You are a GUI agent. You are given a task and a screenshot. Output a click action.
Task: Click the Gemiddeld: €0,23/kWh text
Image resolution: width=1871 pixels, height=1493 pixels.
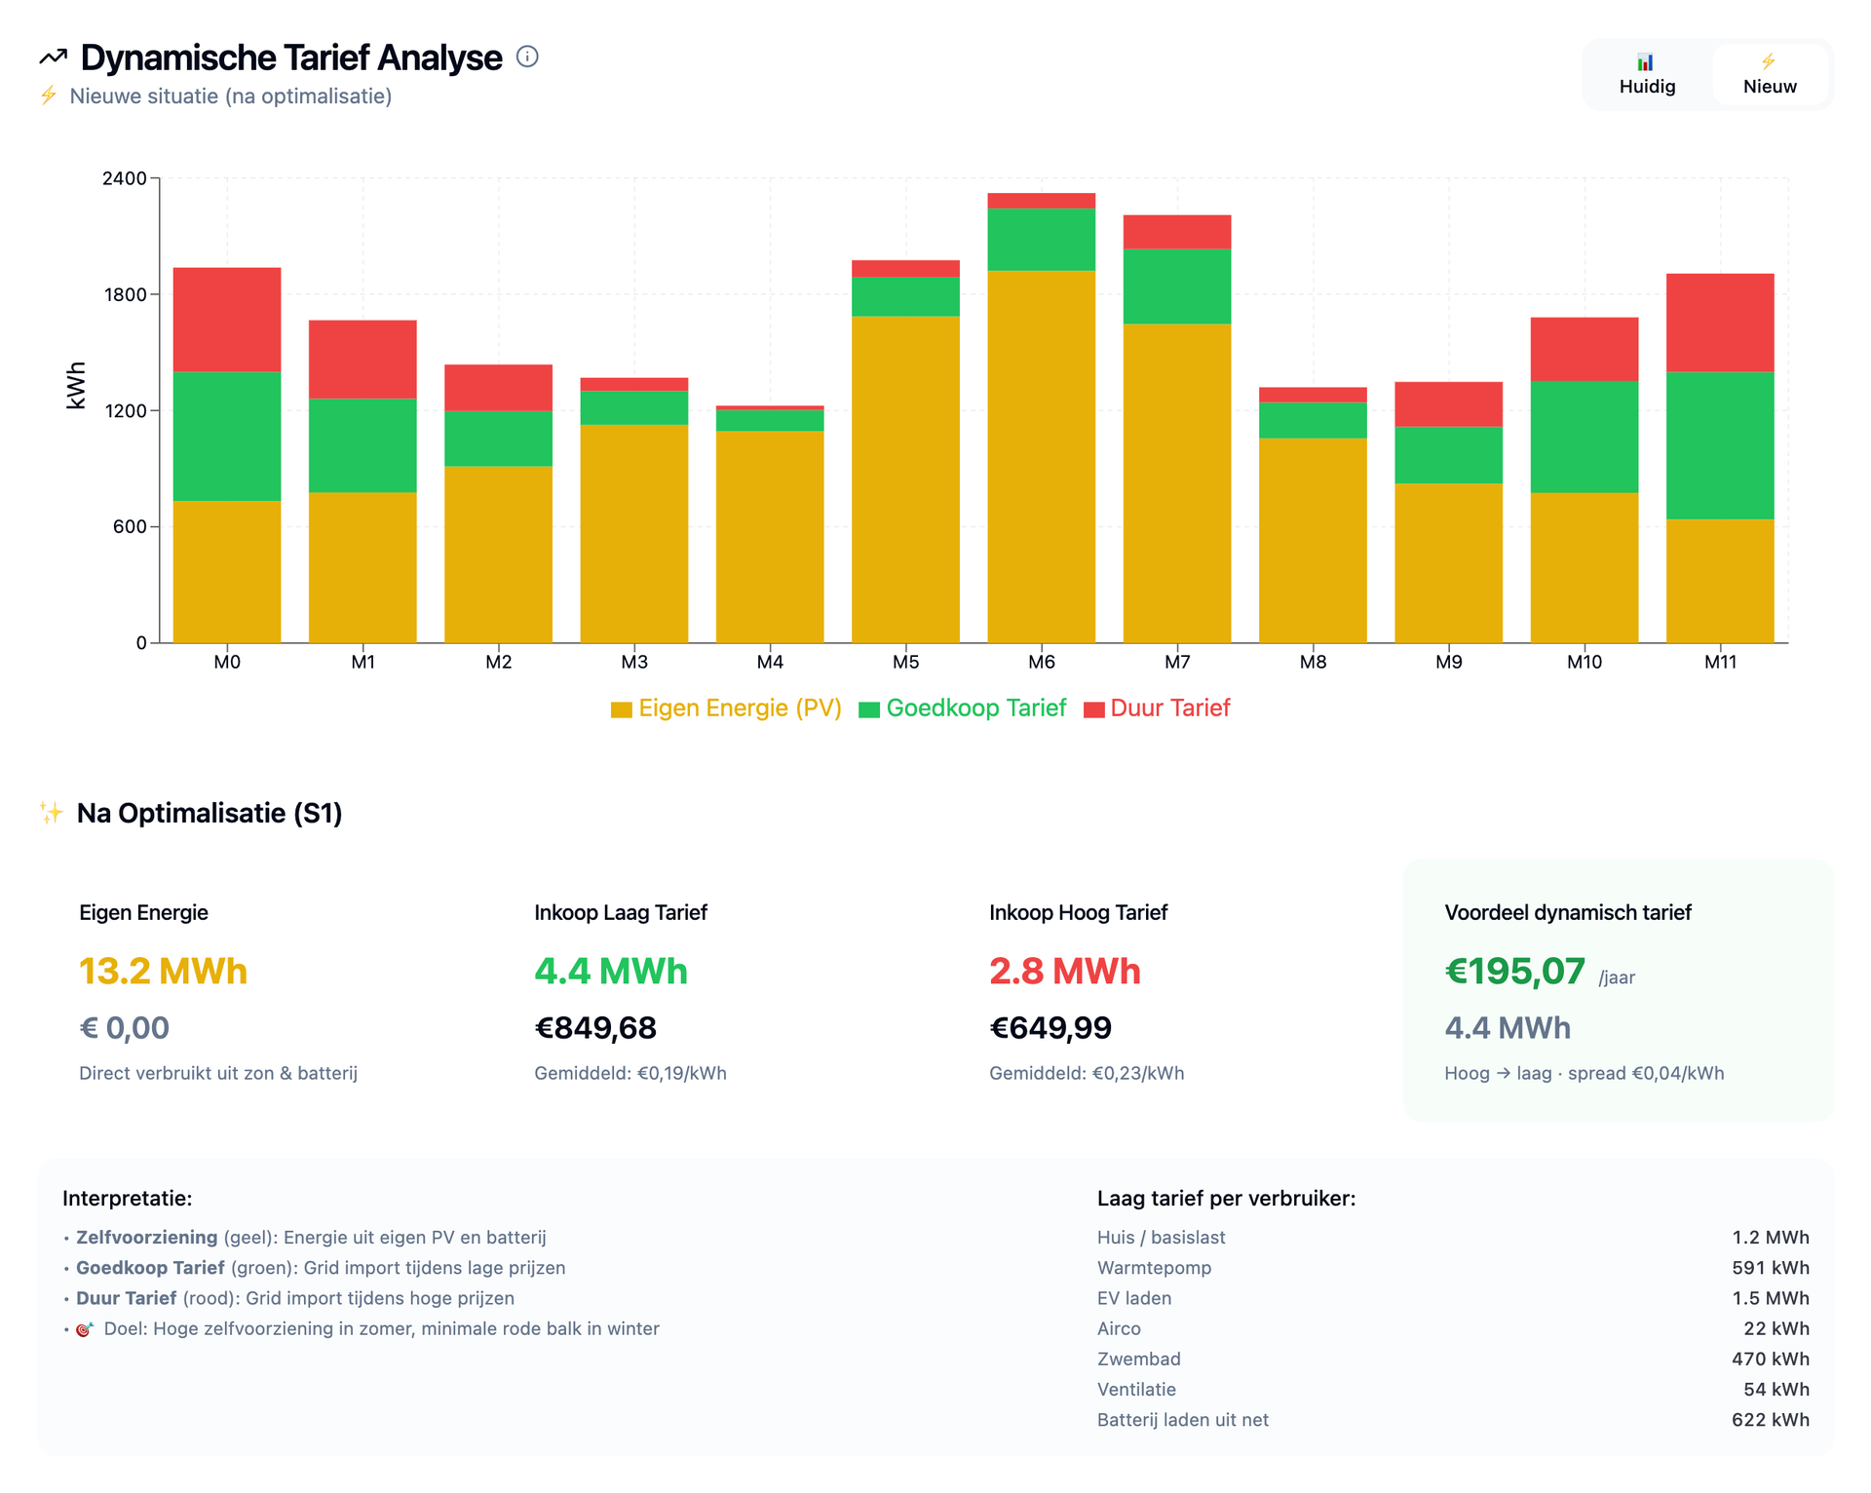[1087, 1074]
